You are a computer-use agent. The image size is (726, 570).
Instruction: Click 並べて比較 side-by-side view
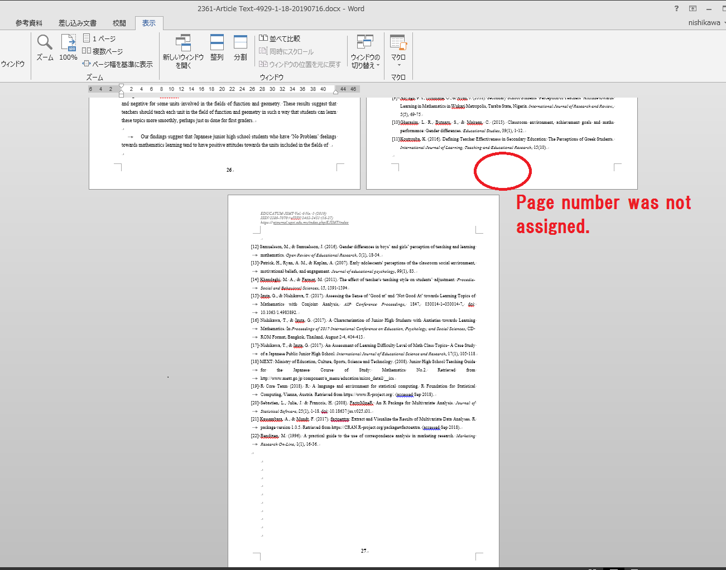point(280,38)
